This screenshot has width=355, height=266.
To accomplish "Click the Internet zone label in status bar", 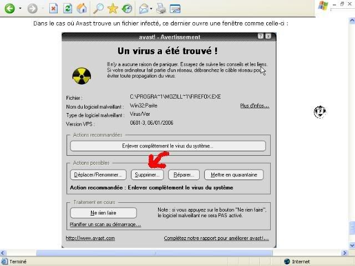I will click(x=301, y=262).
